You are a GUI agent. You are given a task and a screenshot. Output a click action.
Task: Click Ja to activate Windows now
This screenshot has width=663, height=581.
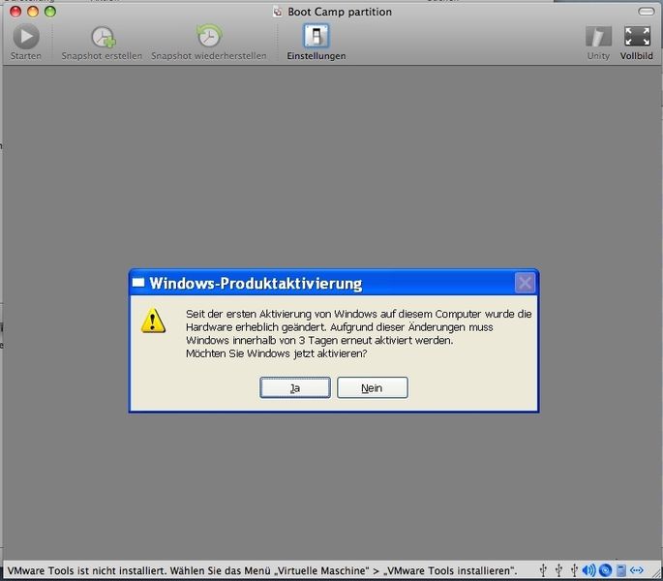[x=295, y=387]
